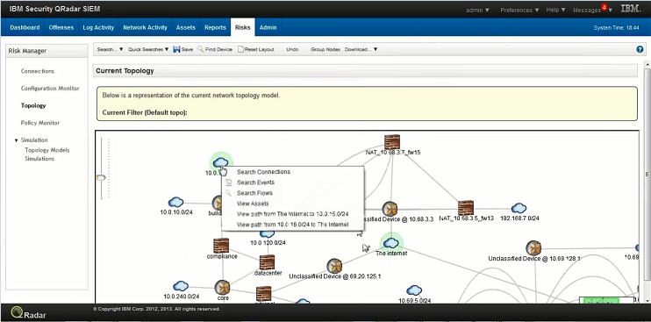This screenshot has height=322, width=651.
Task: Click the 10.0.240.0/24 cloud node
Action: [181, 286]
